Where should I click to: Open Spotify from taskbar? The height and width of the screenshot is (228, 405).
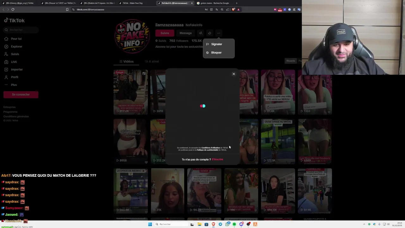[x=234, y=224]
